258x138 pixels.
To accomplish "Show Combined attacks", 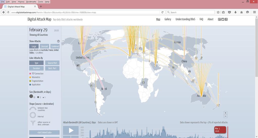I will click(x=55, y=46).
